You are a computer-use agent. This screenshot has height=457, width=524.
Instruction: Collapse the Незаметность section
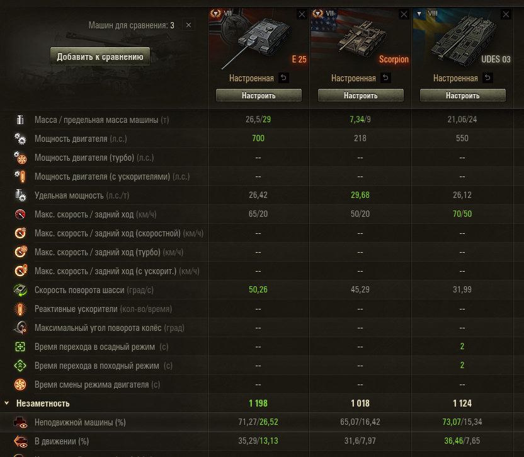(x=7, y=403)
